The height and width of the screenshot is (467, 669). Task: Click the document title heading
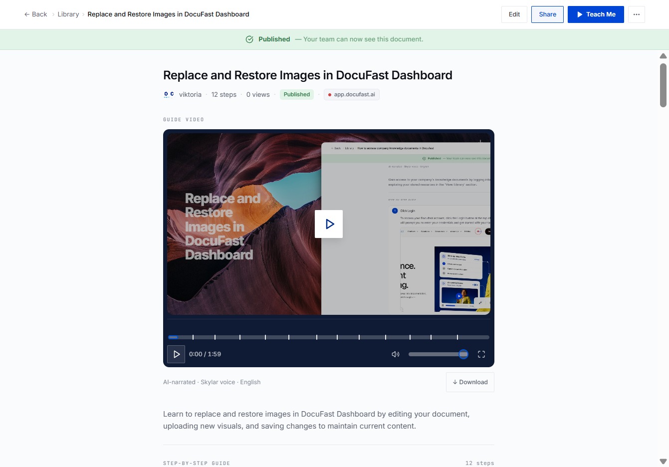click(308, 75)
